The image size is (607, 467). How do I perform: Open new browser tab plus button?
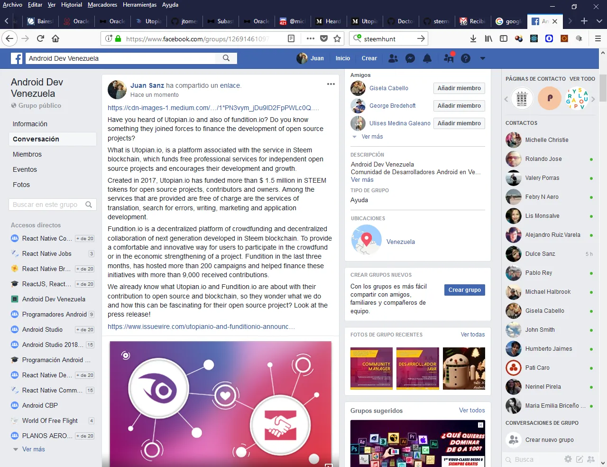[584, 21]
